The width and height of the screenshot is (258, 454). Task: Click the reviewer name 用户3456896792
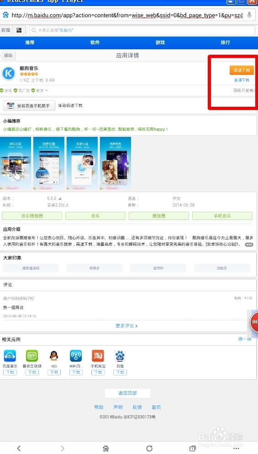click(19, 298)
